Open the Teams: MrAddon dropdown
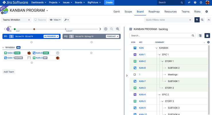Image resolution: width=212 pixels, height=115 pixels. point(16,20)
